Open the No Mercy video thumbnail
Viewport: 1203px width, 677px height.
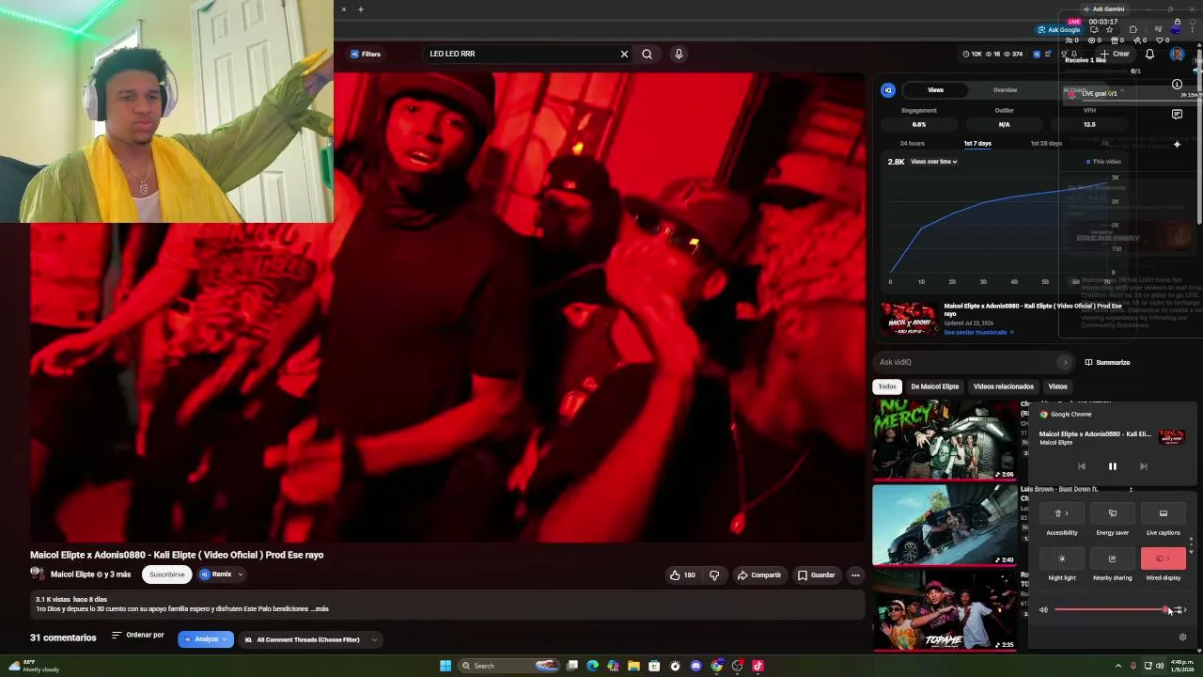click(944, 439)
